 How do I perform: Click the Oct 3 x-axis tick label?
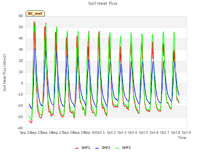click(x=122, y=133)
